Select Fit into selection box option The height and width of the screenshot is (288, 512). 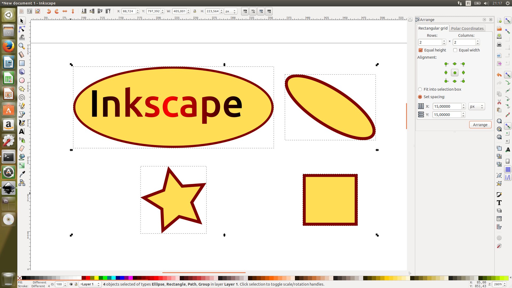coord(420,89)
